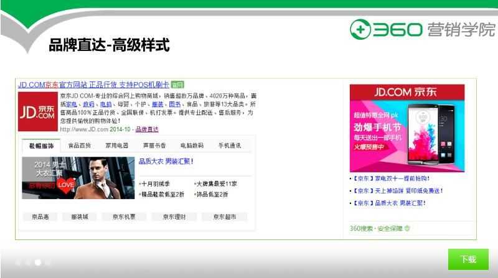Viewport: 498px width, 278px height.
Task: Click the 图书 link in the description
Action: [175, 104]
